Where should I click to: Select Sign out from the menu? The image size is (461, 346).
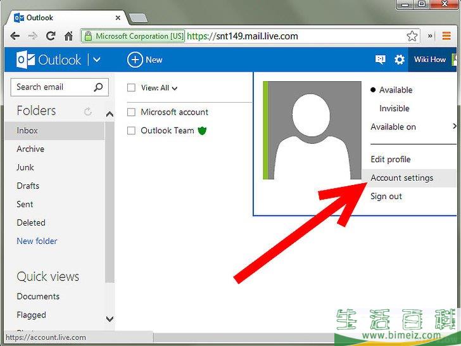(x=386, y=196)
